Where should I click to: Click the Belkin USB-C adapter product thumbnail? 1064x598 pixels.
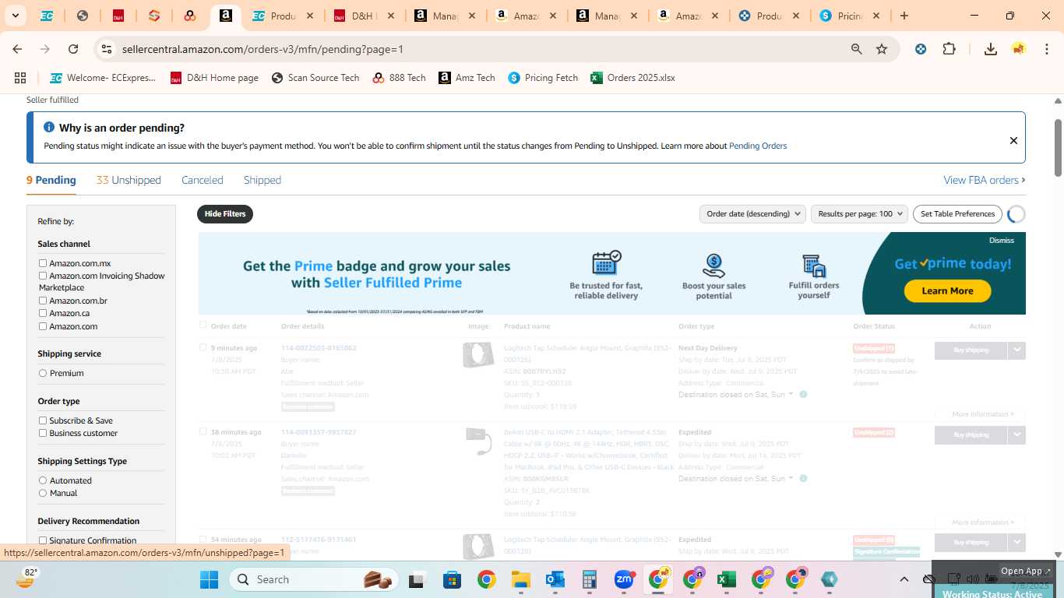pyautogui.click(x=478, y=441)
